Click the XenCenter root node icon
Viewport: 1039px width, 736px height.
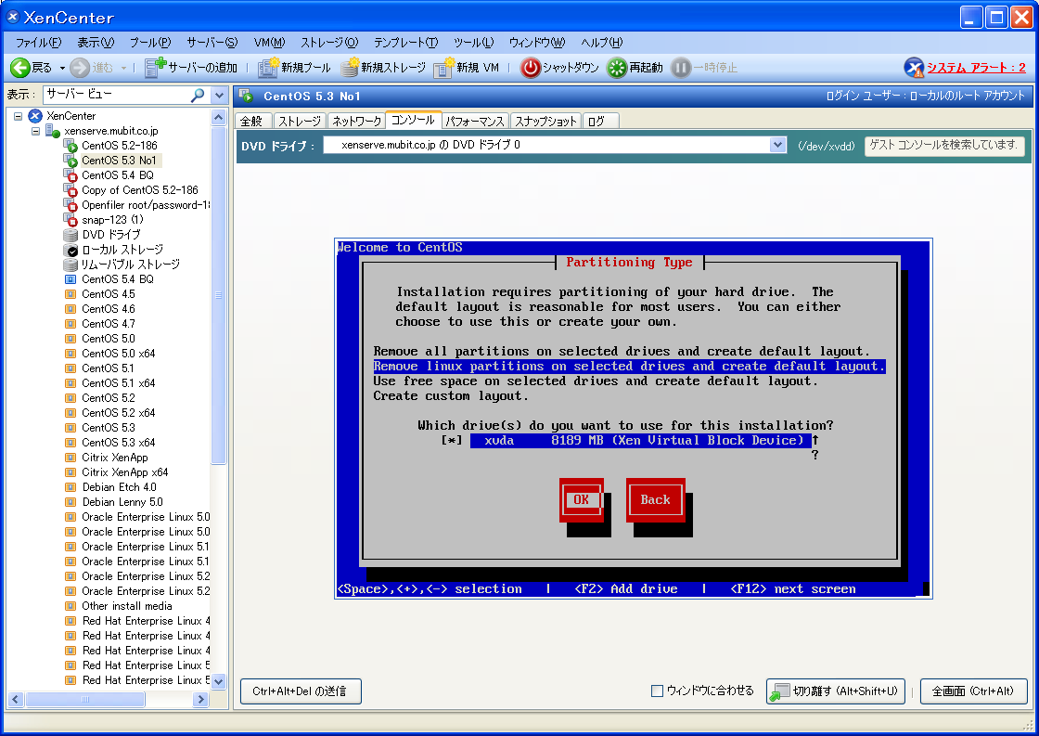tap(35, 116)
